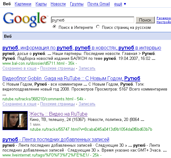Select the Веб item in top bar
The image size is (171, 158).
[x=7, y=4]
